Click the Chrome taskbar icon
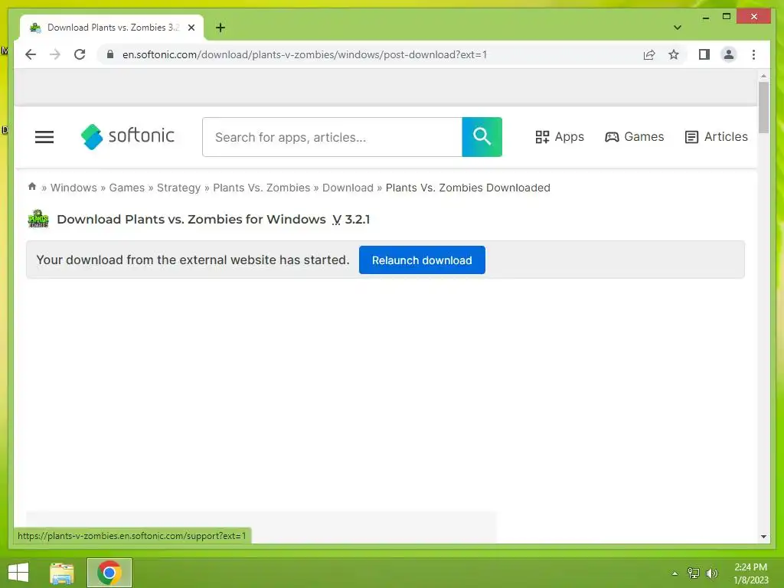Screen dimensions: 784x588 [109, 573]
